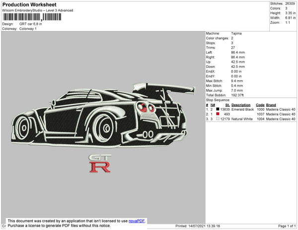Click the design name 'GRT car 6,8 in'
298x230 pixels.
coord(31,24)
